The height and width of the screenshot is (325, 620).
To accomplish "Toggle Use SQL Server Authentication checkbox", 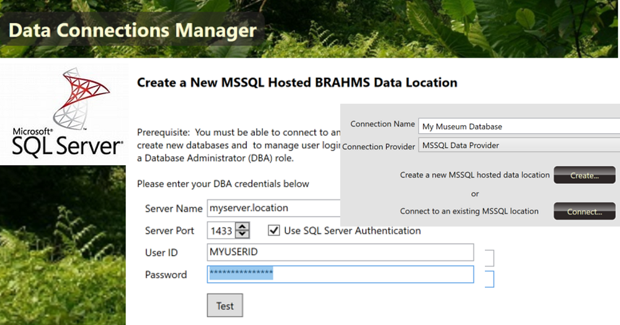I will 274,230.
